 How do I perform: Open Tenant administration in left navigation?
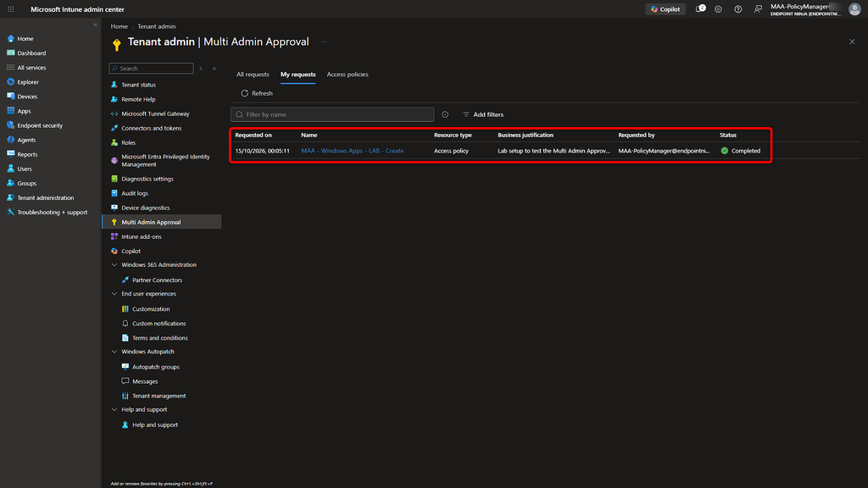pos(46,197)
